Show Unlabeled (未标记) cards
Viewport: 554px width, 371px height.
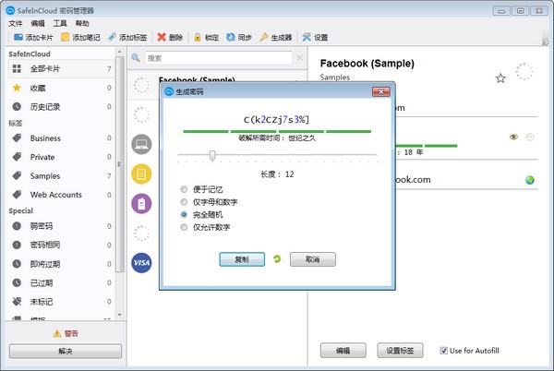[61, 302]
